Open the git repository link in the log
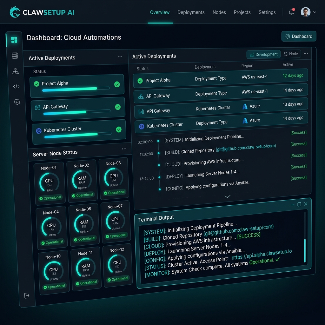The width and height of the screenshot is (325, 325). 246,148
